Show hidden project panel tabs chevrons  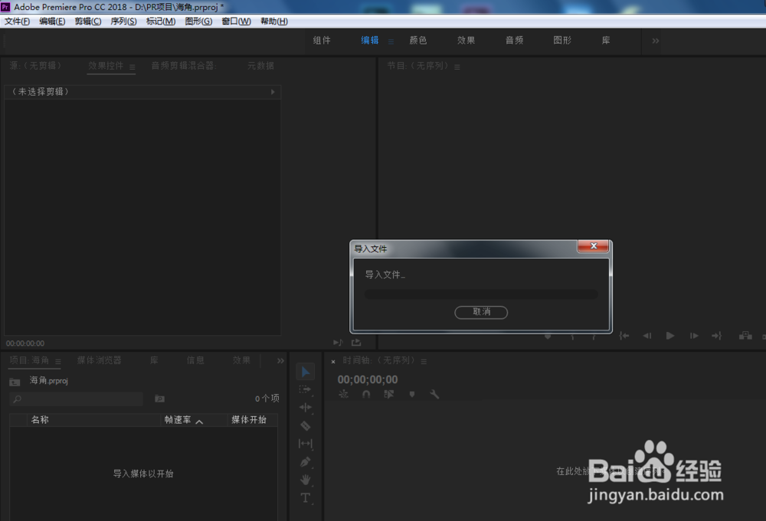click(280, 361)
